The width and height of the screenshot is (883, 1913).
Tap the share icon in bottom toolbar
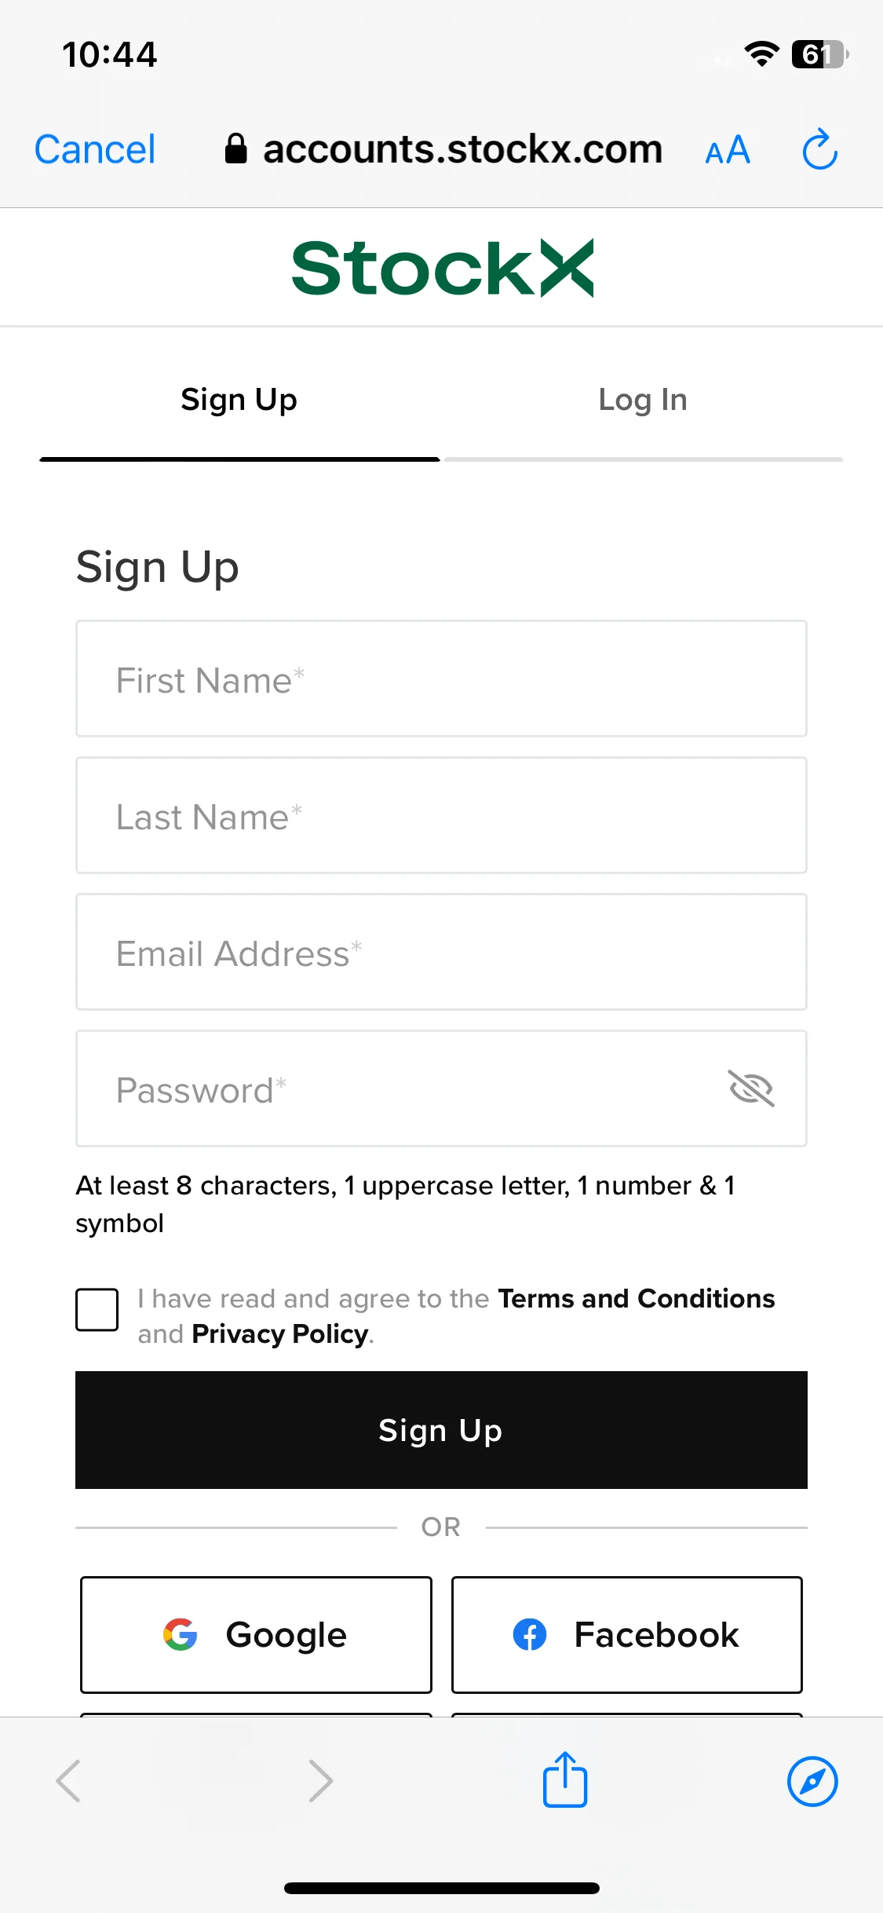tap(565, 1779)
